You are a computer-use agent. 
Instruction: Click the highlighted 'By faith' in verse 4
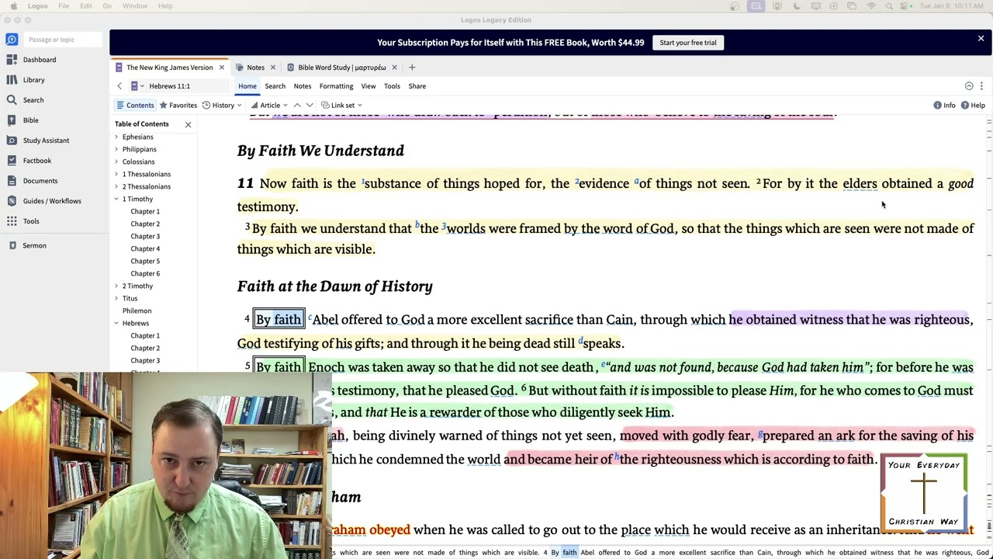(x=279, y=319)
